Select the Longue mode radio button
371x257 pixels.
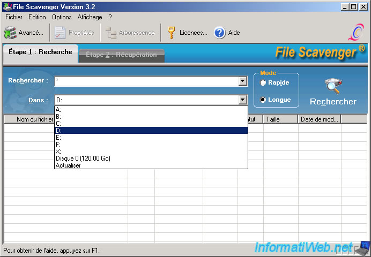pos(263,100)
